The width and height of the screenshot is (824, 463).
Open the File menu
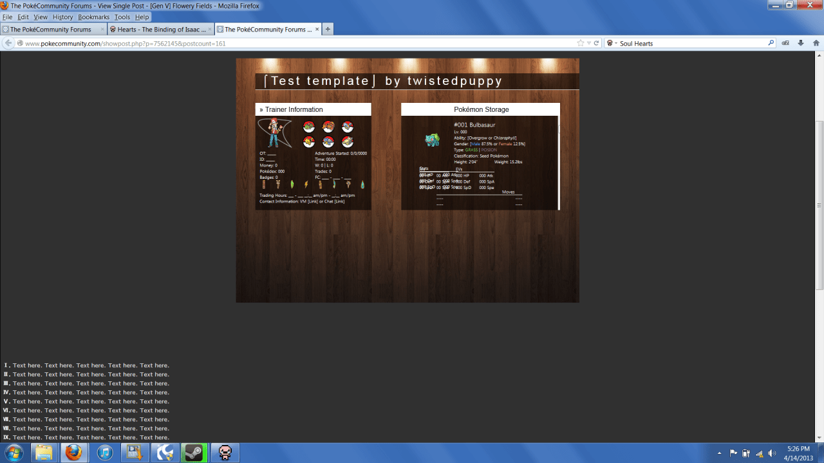(8, 17)
